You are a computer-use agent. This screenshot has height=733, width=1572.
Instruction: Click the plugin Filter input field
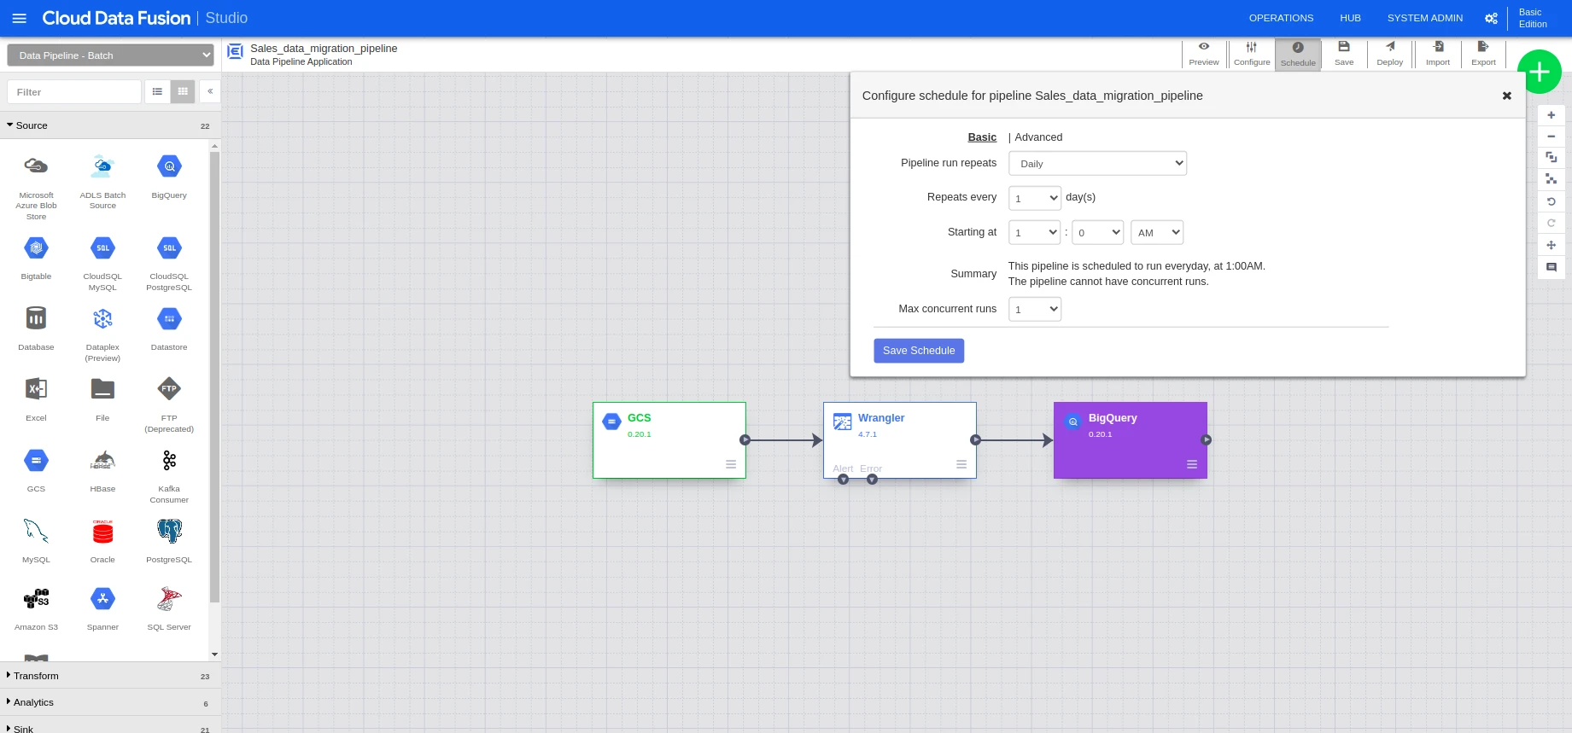74,91
